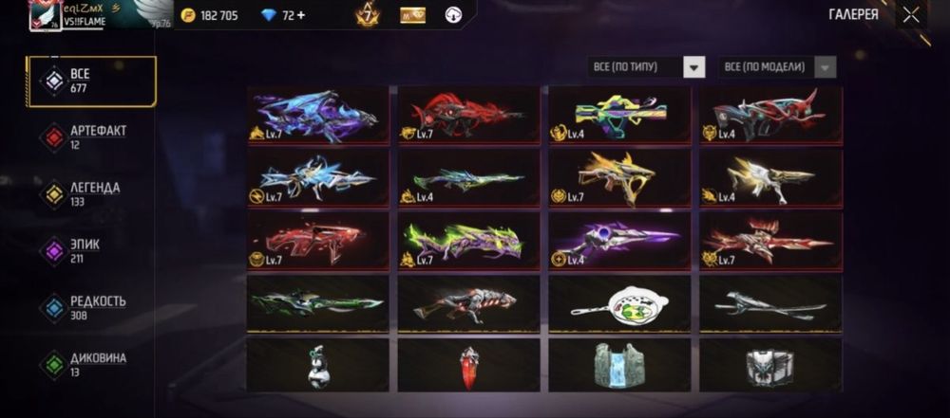Click the white round helmet icon
This screenshot has width=950, height=418.
coord(452,15)
